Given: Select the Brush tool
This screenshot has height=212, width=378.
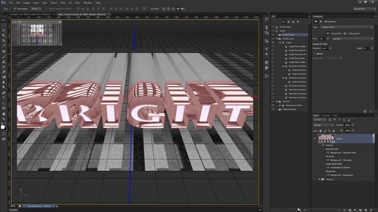Looking at the screenshot, I should (x=4, y=57).
